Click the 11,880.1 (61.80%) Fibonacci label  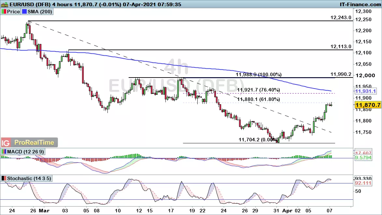(259, 99)
